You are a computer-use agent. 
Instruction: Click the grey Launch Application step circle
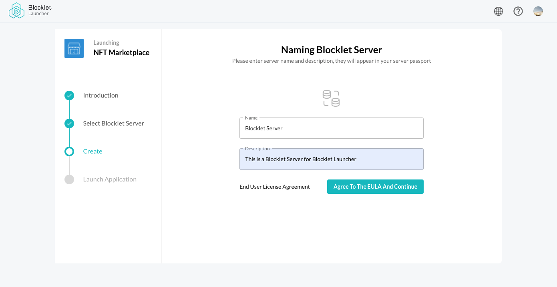[69, 179]
